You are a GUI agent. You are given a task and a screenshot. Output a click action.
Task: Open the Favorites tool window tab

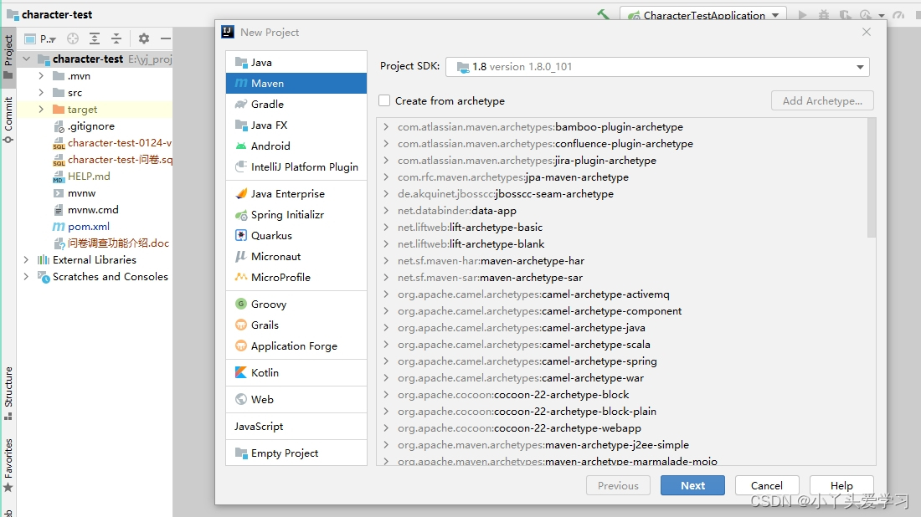(8, 465)
